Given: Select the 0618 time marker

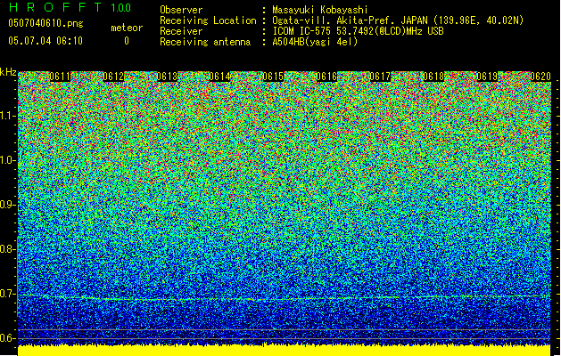Looking at the screenshot, I should pos(433,77).
